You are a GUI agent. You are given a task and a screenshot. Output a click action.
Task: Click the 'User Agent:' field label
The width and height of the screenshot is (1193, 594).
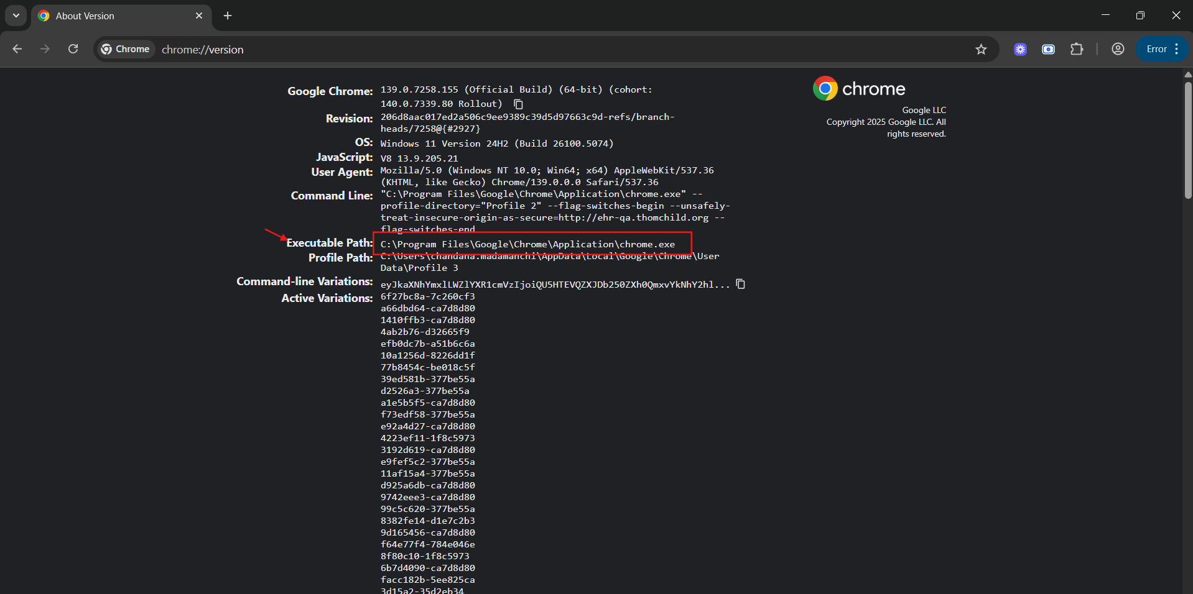[x=342, y=172]
